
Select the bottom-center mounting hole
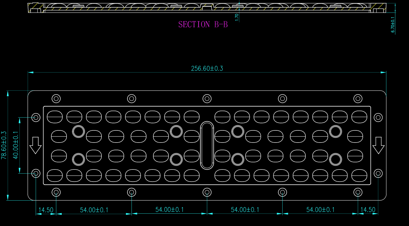point(207,192)
